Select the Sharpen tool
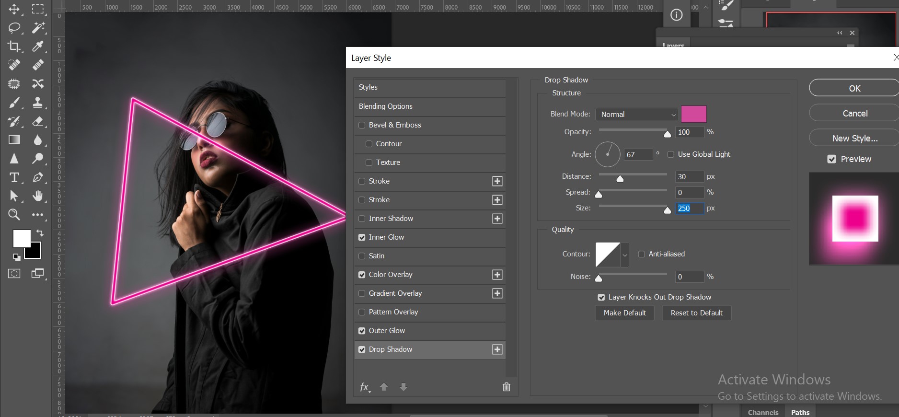This screenshot has height=417, width=899. tap(14, 159)
